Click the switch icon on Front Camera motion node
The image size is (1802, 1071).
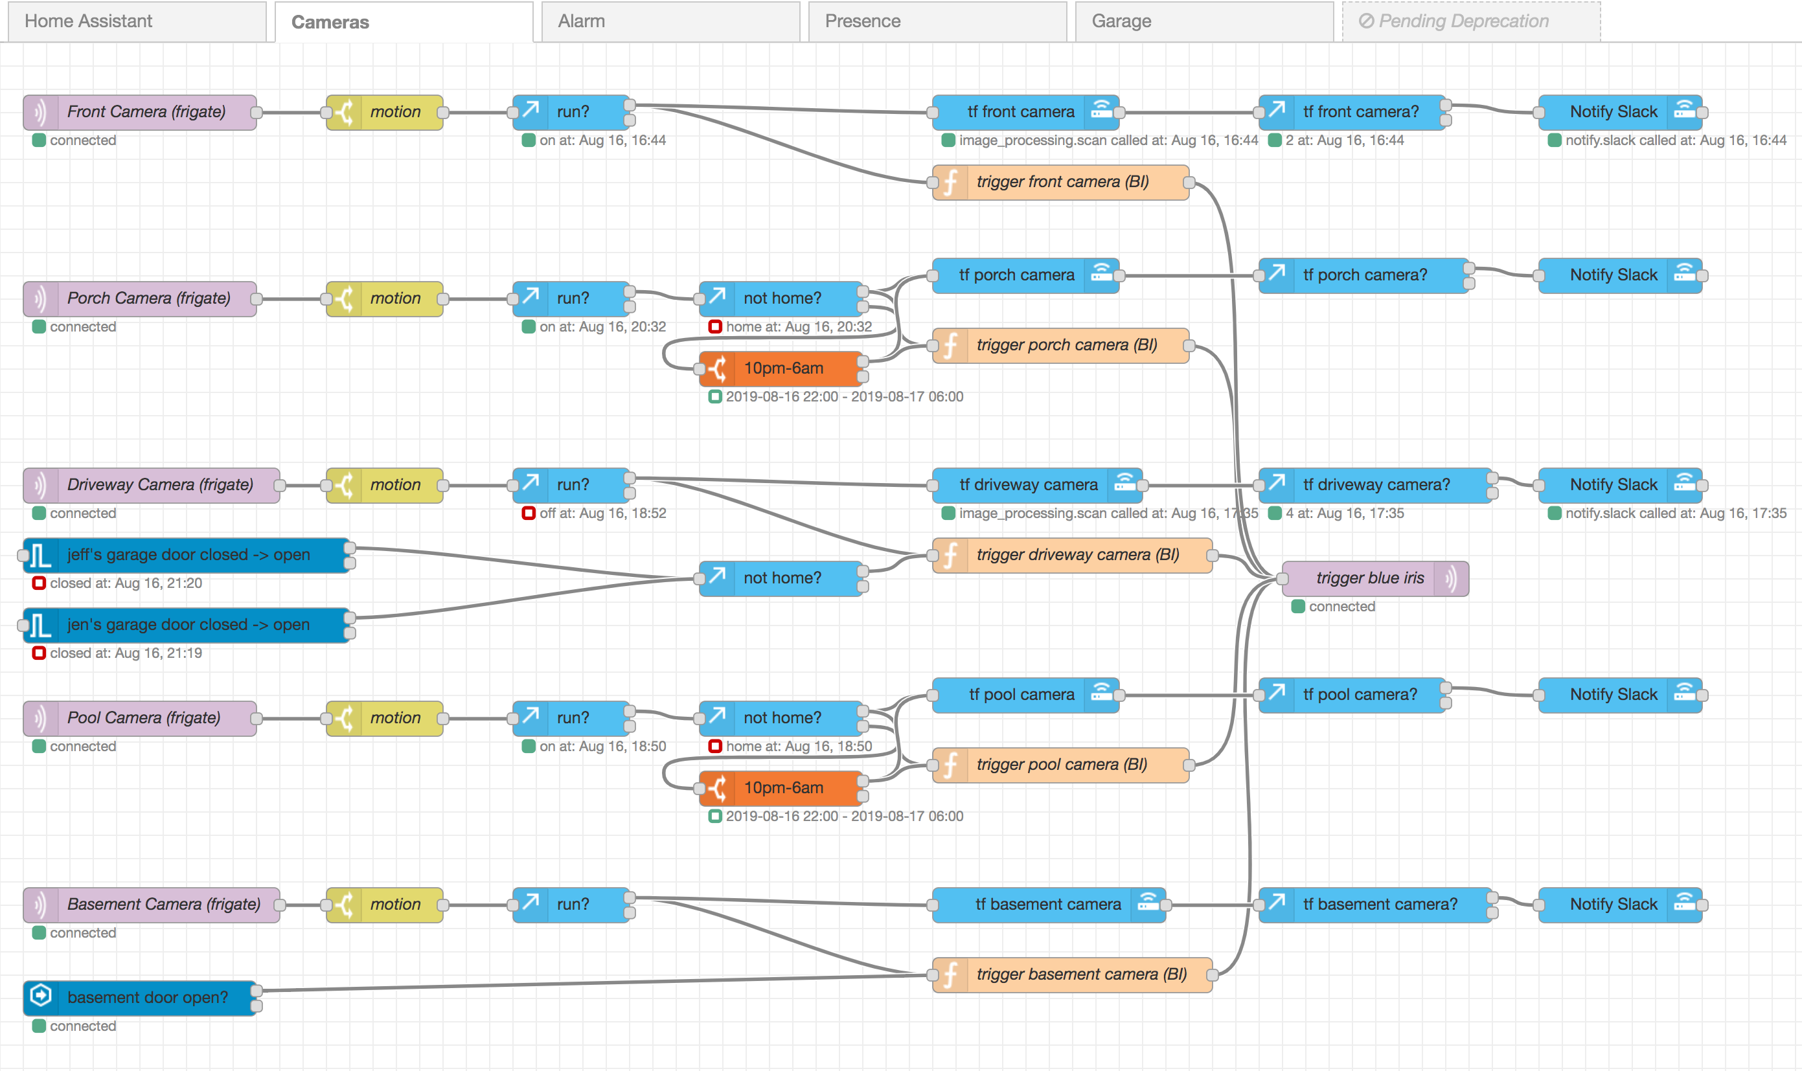coord(345,113)
